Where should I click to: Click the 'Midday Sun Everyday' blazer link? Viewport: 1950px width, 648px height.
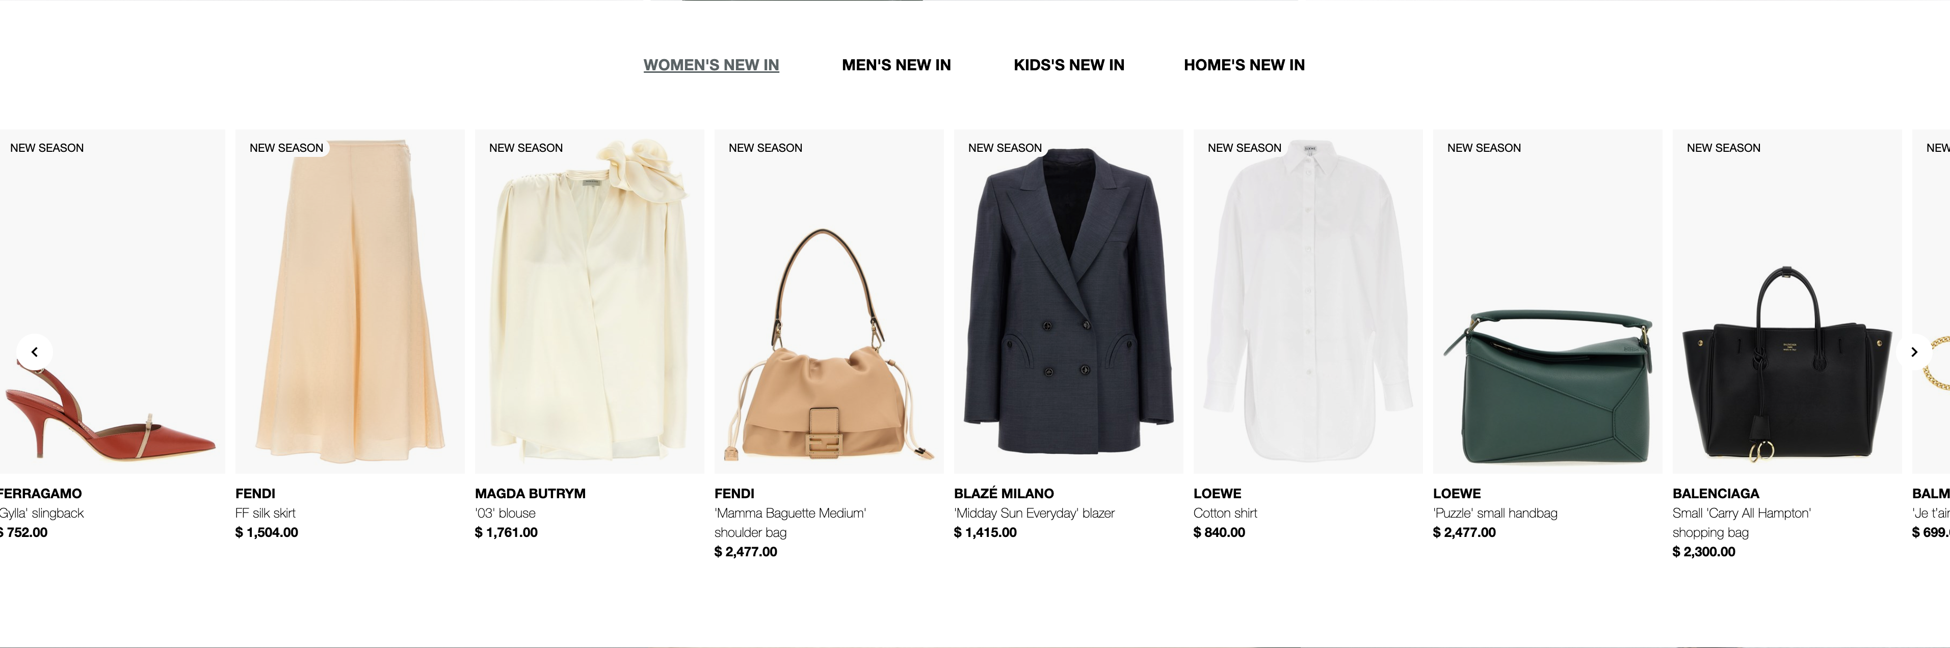click(x=1034, y=513)
